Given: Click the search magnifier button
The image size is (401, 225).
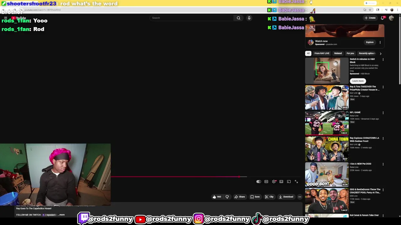Looking at the screenshot, I should tap(238, 18).
